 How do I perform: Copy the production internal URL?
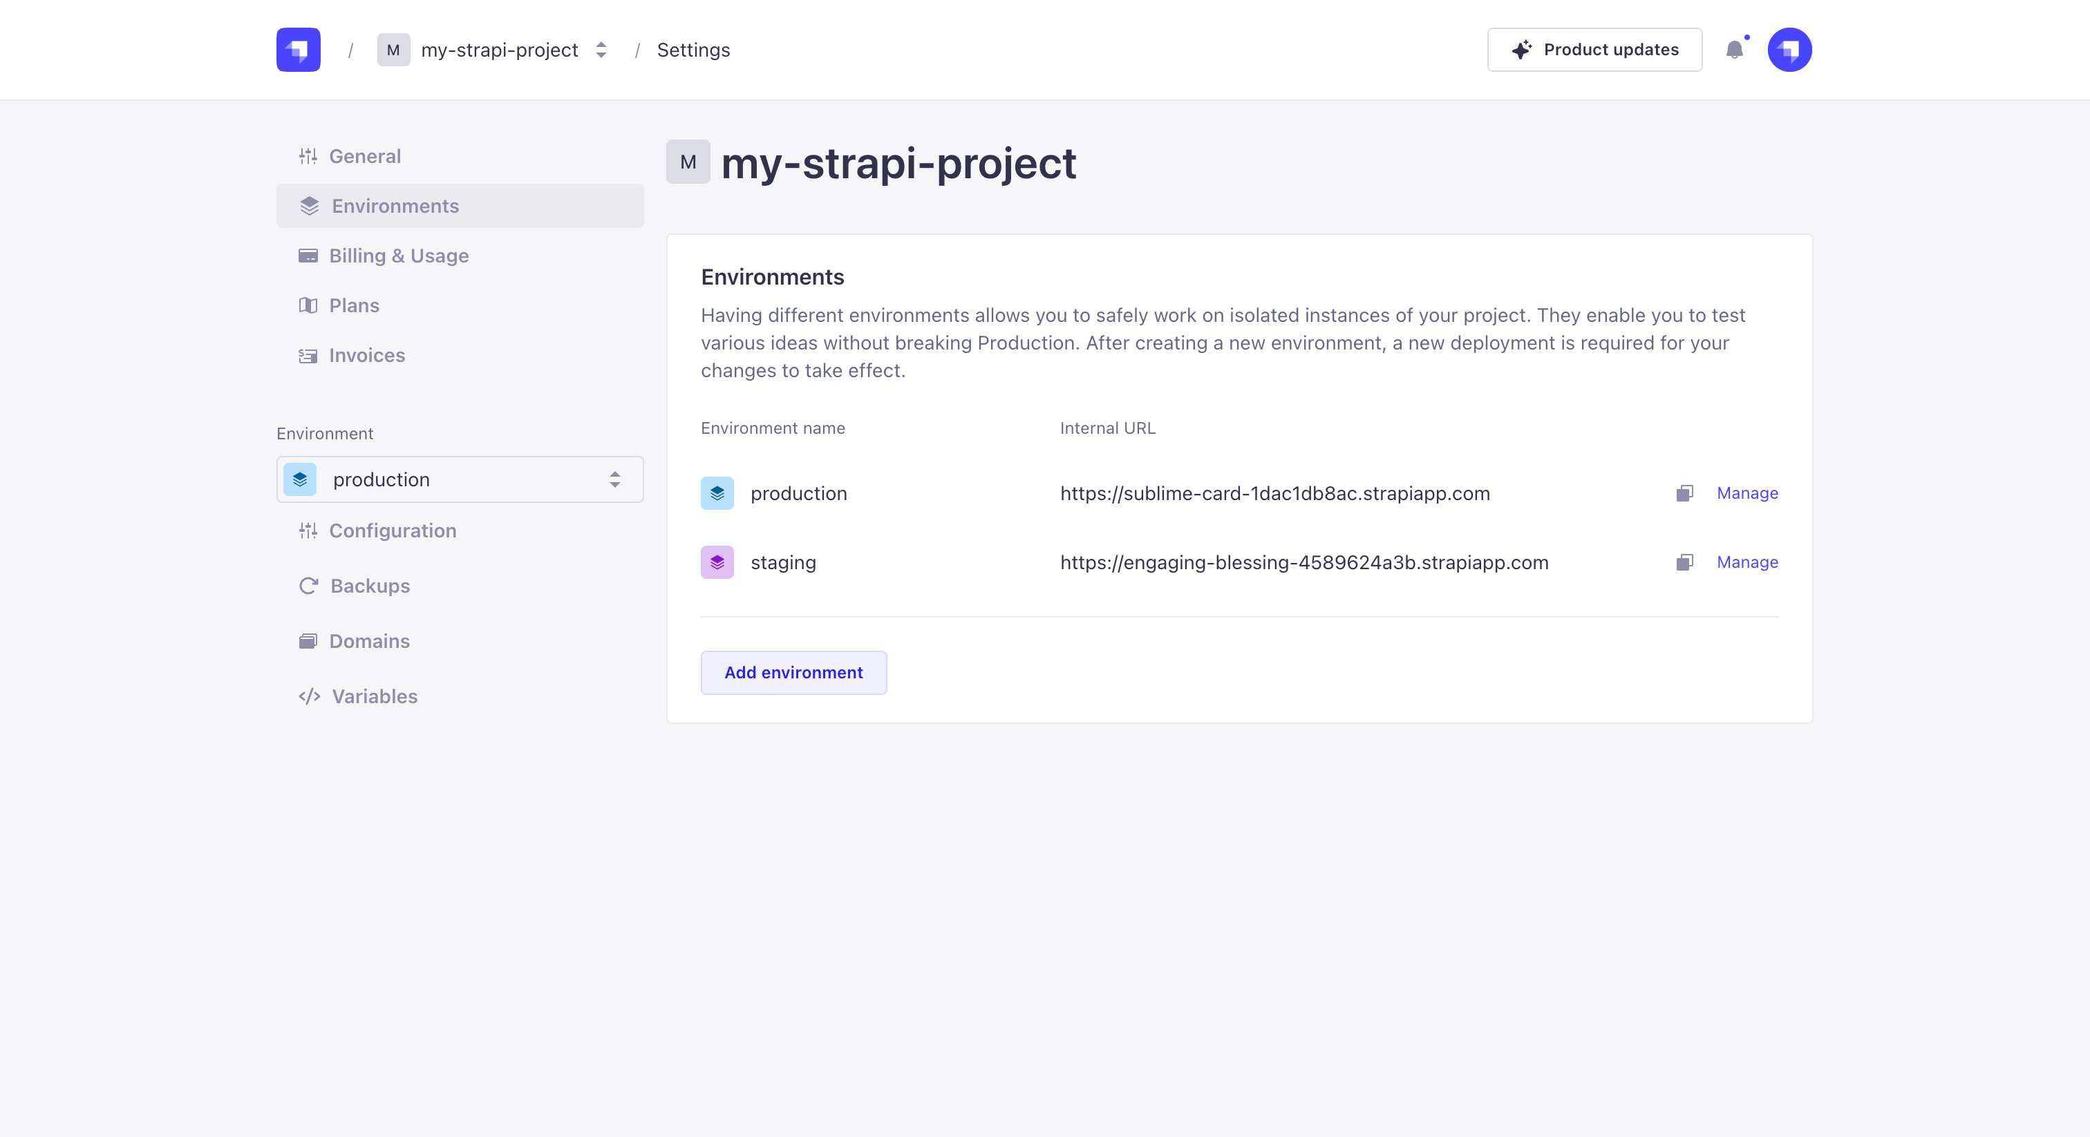1684,493
